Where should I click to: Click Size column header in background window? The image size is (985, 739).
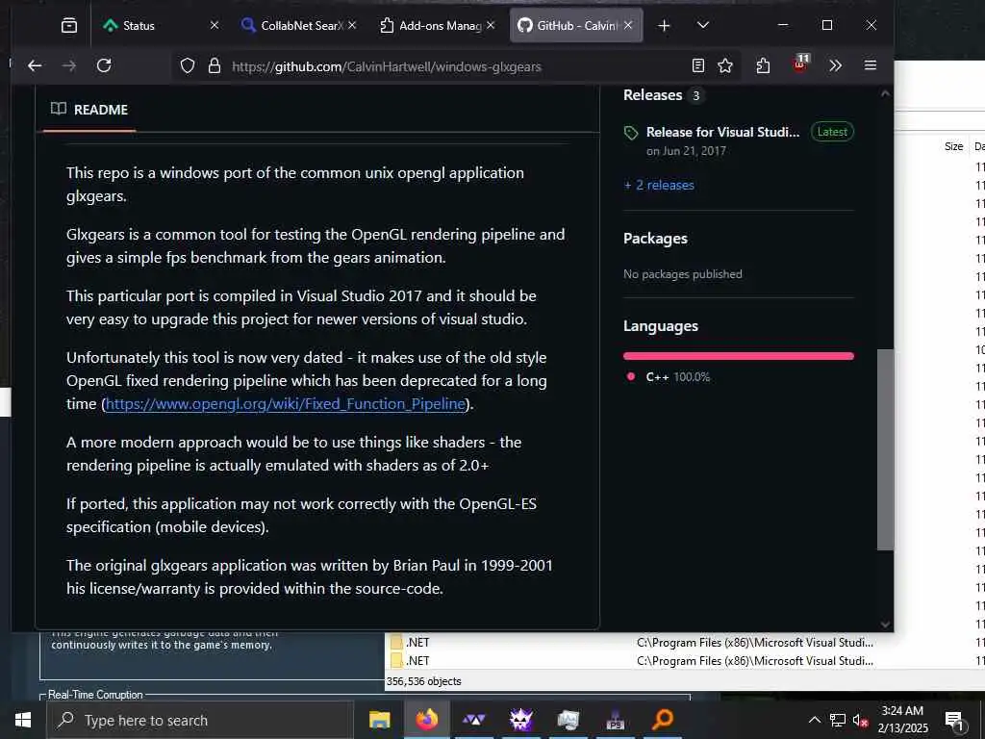953,146
